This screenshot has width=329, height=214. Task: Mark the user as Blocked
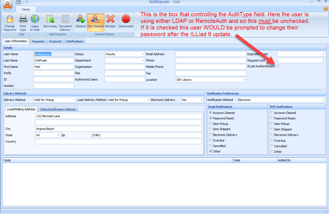pyautogui.click(x=110, y=20)
